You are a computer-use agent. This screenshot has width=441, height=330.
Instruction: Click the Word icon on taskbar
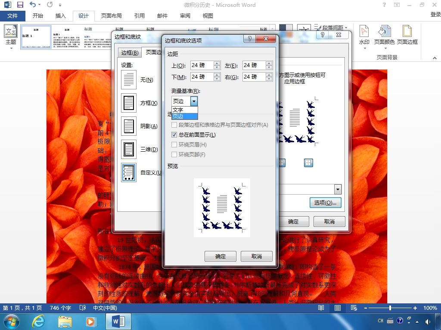118,321
